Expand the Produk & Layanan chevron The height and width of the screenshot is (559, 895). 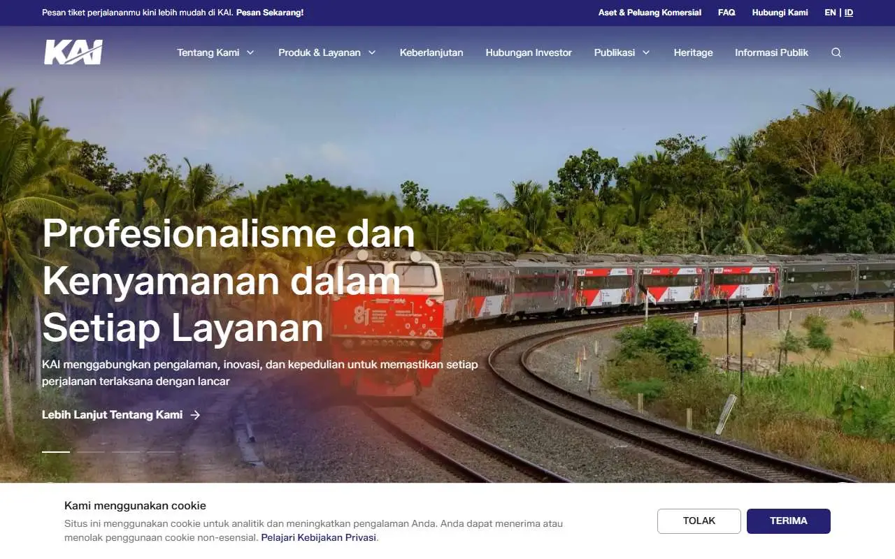[372, 52]
